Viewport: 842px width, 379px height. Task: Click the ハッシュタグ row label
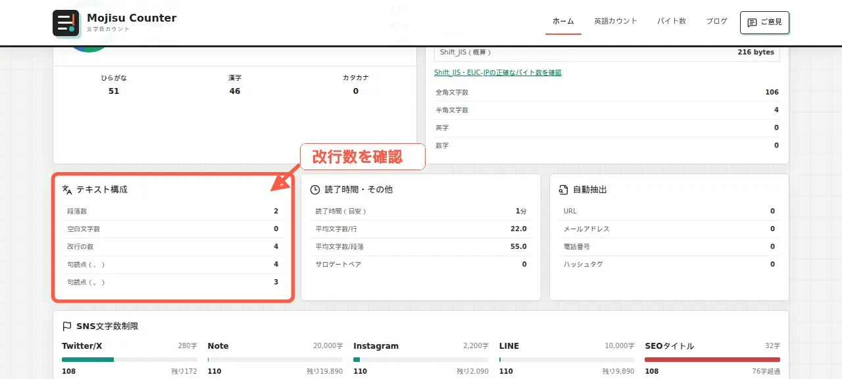point(583,264)
